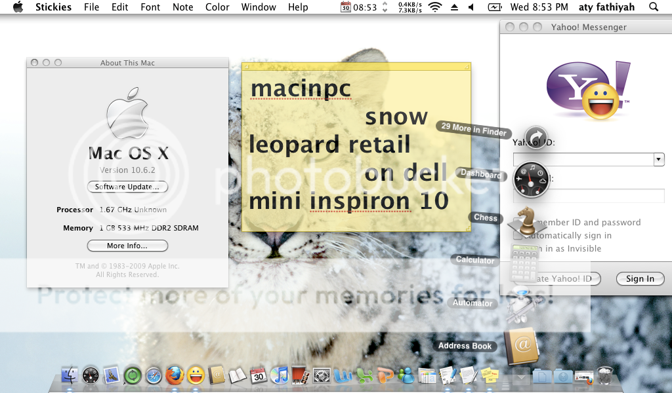
Task: Open the aty fathiyah user menu
Action: point(606,7)
